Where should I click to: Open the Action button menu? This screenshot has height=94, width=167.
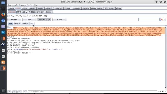[x=59, y=19]
